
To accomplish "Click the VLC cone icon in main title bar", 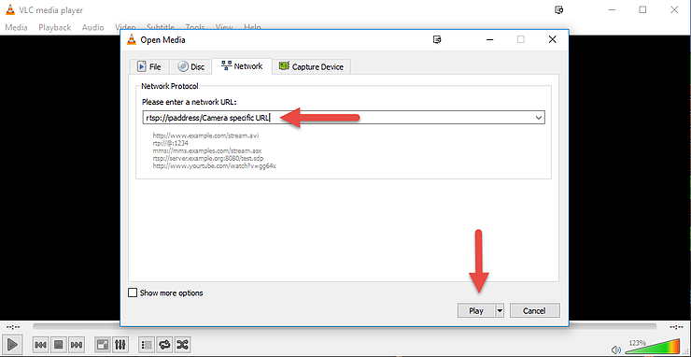I will [x=9, y=9].
